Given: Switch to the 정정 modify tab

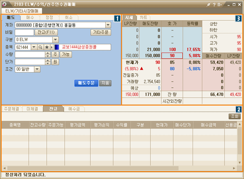Looking at the screenshot, I should [49, 17].
